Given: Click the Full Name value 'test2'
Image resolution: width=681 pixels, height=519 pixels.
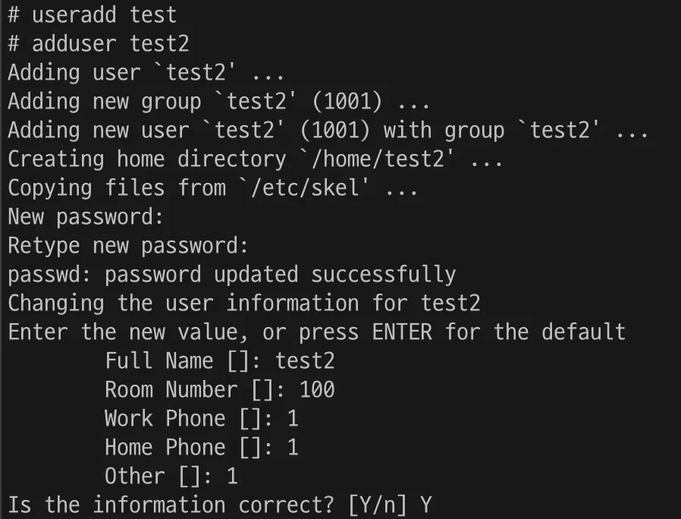Looking at the screenshot, I should 305,361.
